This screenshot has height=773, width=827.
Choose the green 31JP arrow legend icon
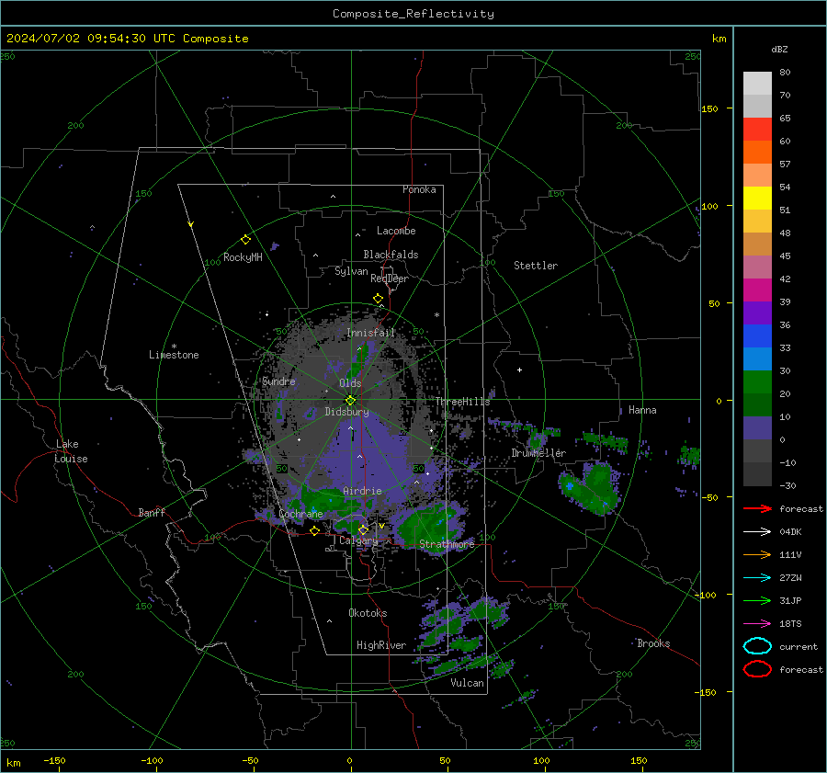click(757, 600)
